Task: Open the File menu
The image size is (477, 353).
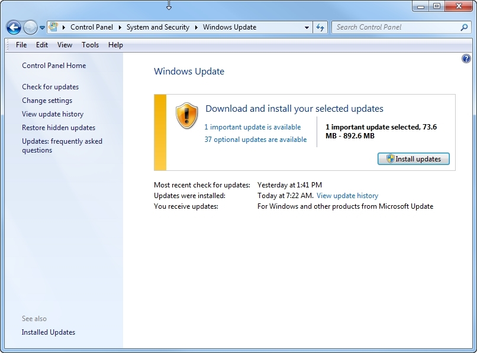Action: coord(21,45)
